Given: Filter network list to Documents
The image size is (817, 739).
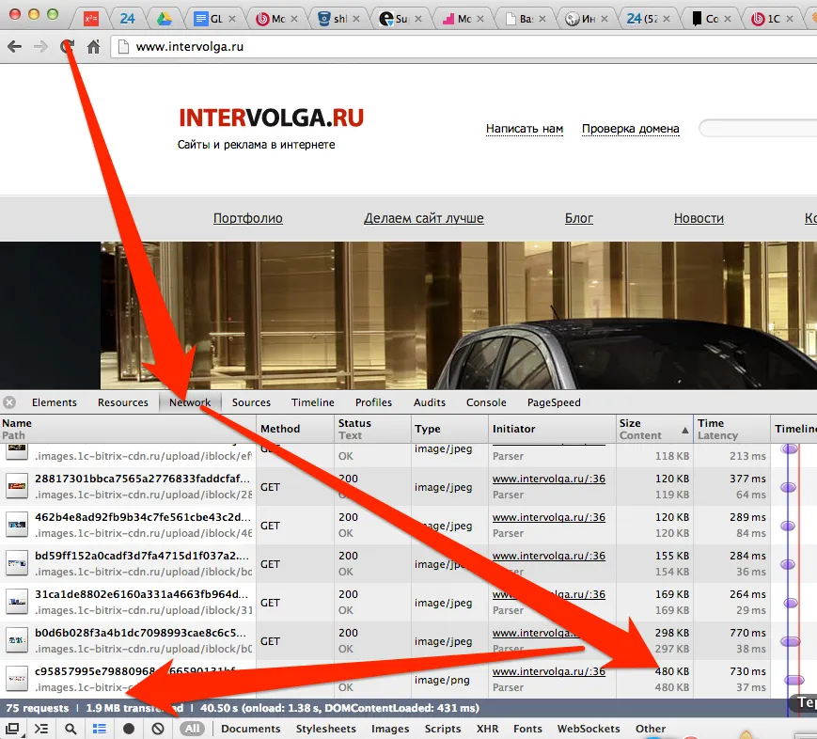Looking at the screenshot, I should [x=251, y=729].
